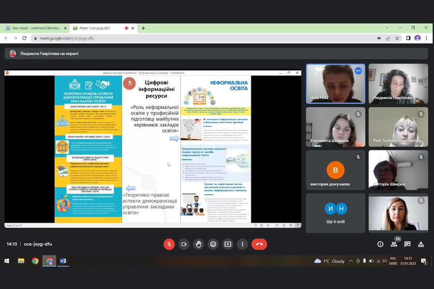Screen dimensions: 434x289
Task: Expand the tab search chevron
Action: [388, 27]
